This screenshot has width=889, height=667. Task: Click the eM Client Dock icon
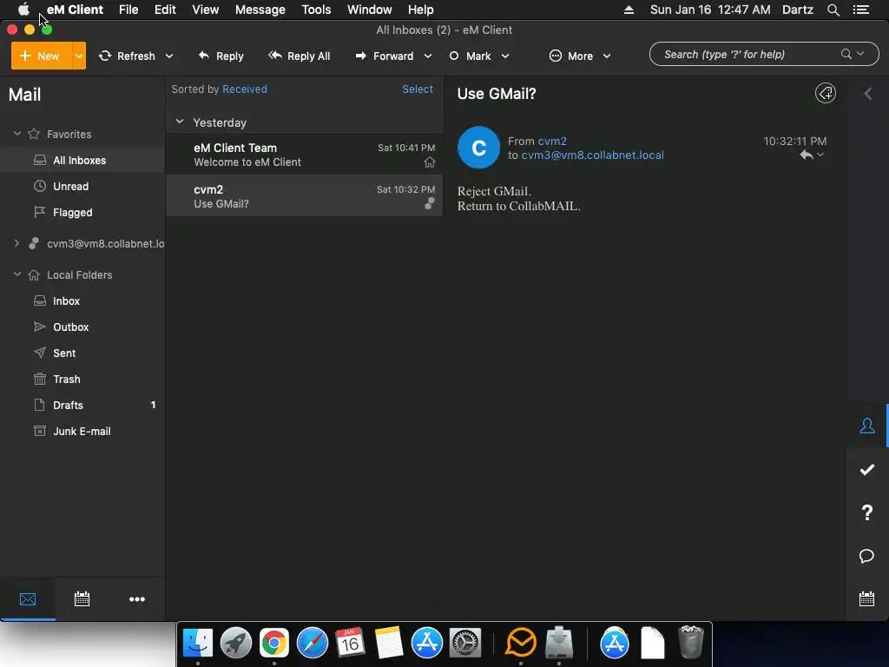tap(521, 644)
